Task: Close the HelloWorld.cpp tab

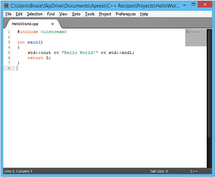Action: (52, 24)
